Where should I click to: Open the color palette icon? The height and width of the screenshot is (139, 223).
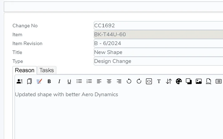point(179,82)
